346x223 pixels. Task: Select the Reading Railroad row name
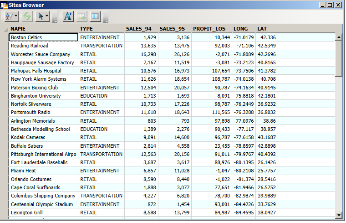click(43, 46)
